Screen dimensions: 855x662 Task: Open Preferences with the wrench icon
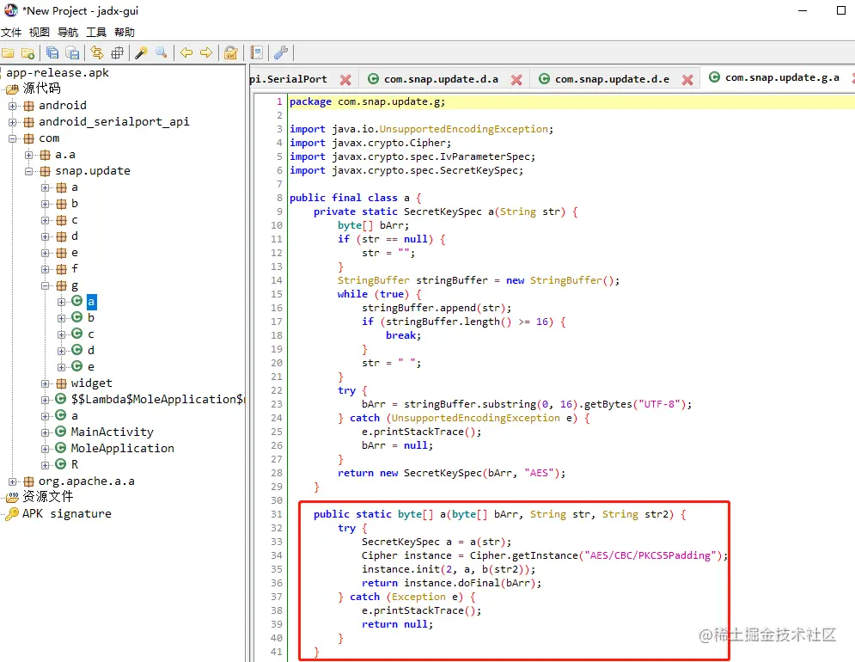[x=281, y=52]
